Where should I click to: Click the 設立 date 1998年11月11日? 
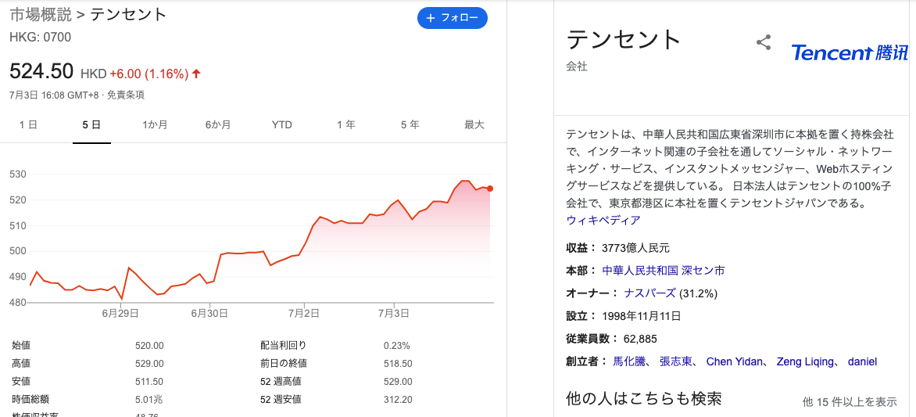tap(642, 316)
